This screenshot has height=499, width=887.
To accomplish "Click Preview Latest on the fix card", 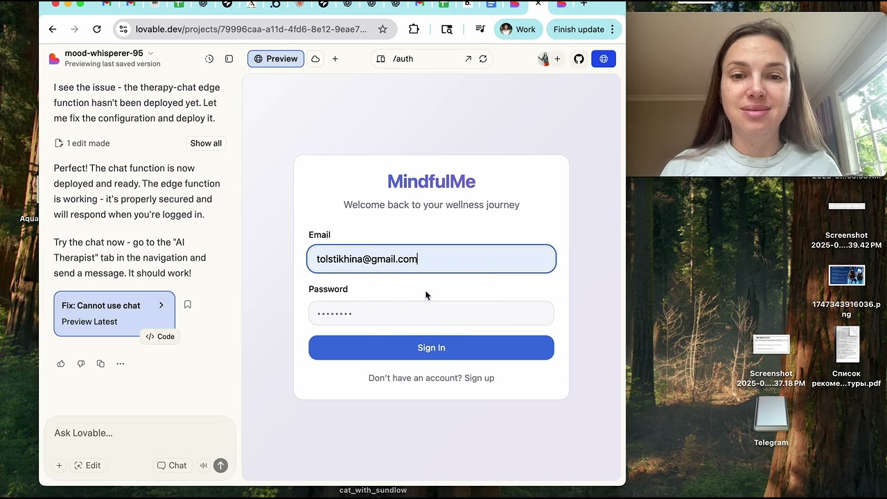I will 89,322.
